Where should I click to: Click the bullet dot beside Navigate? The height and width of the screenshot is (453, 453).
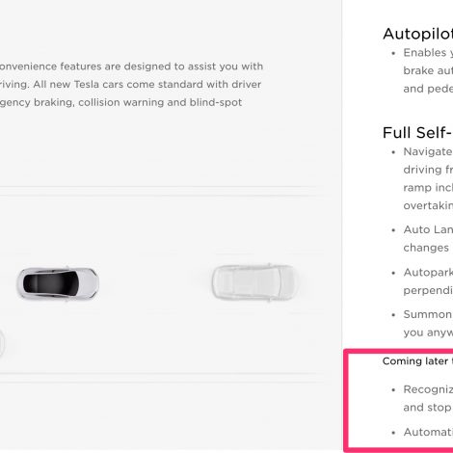pyautogui.click(x=393, y=152)
